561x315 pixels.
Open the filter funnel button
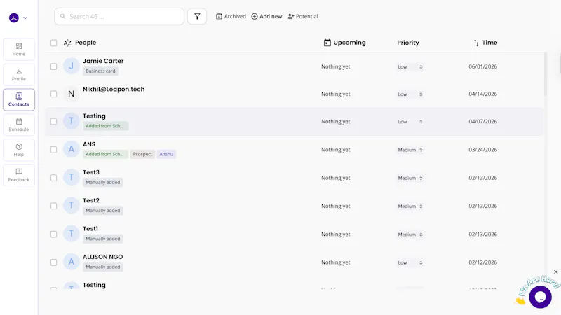click(197, 16)
